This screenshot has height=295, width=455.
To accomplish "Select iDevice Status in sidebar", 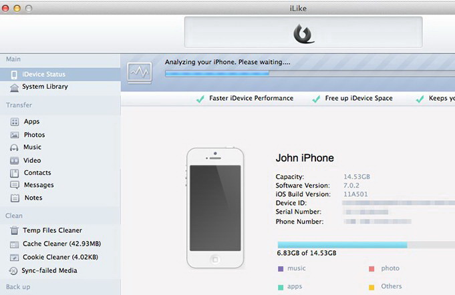I will pyautogui.click(x=60, y=75).
